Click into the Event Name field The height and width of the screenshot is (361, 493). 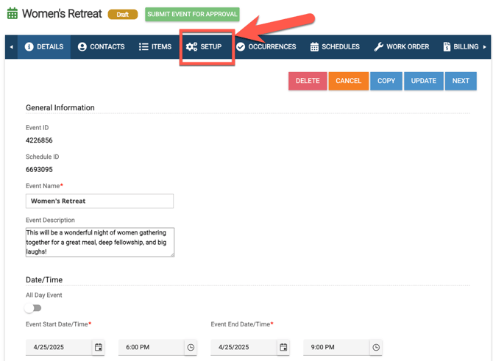99,201
